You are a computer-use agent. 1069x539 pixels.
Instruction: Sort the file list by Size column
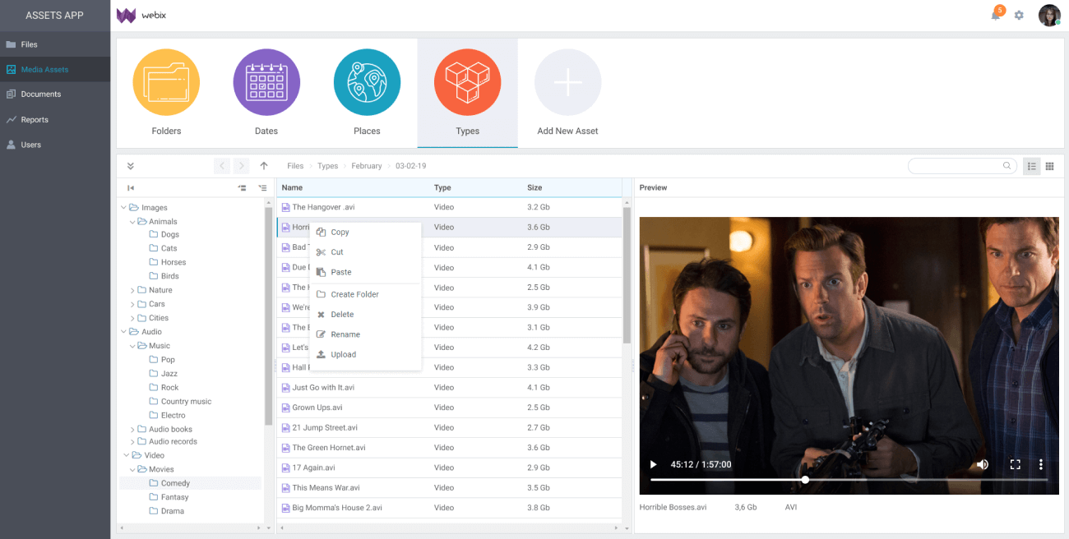pos(572,188)
